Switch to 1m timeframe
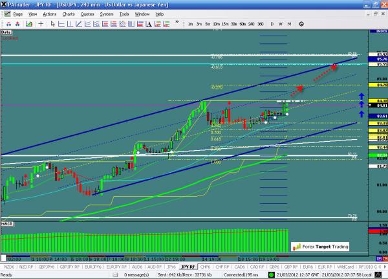 click(x=190, y=24)
